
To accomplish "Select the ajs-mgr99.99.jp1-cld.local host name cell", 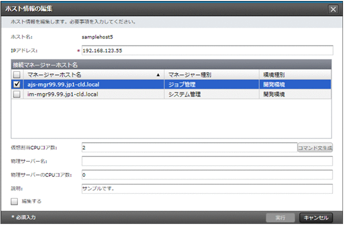I will [94, 84].
